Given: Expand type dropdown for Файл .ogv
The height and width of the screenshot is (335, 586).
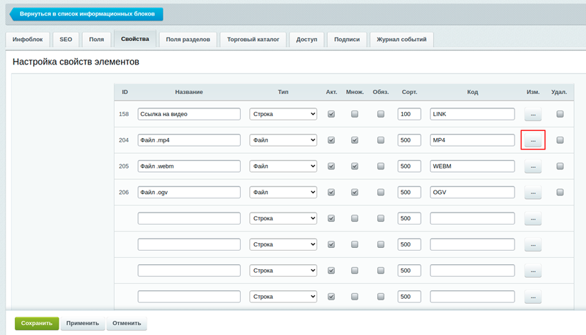Looking at the screenshot, I should click(283, 192).
